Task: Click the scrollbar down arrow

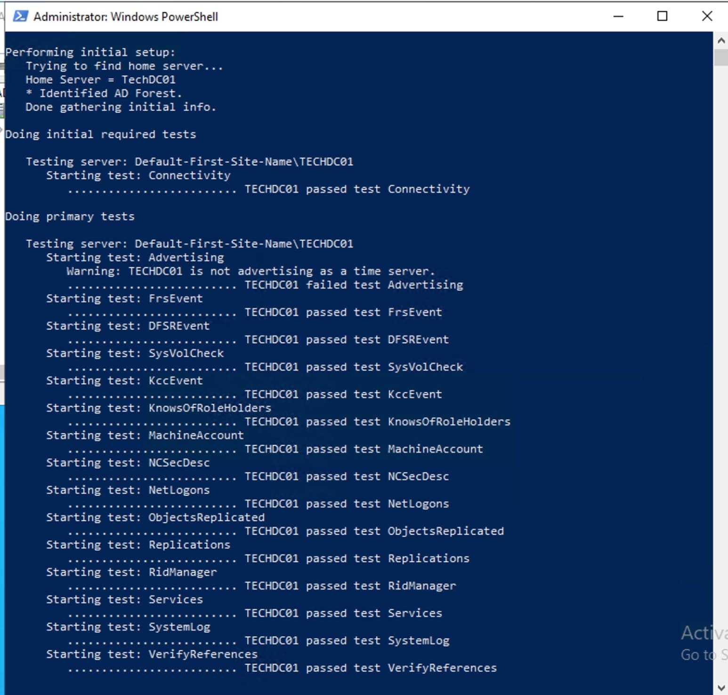Action: (x=720, y=688)
